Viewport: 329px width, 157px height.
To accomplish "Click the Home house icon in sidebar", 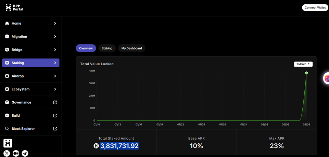I will tap(7, 24).
